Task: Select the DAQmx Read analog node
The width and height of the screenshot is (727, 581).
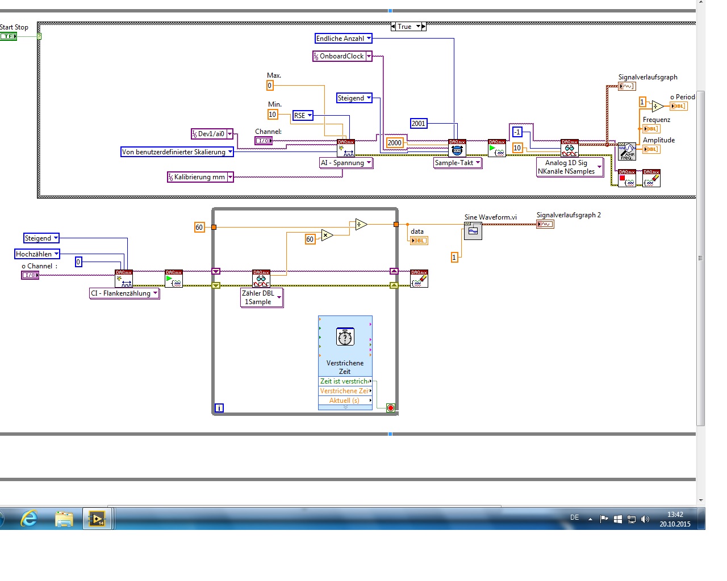Action: tap(570, 148)
